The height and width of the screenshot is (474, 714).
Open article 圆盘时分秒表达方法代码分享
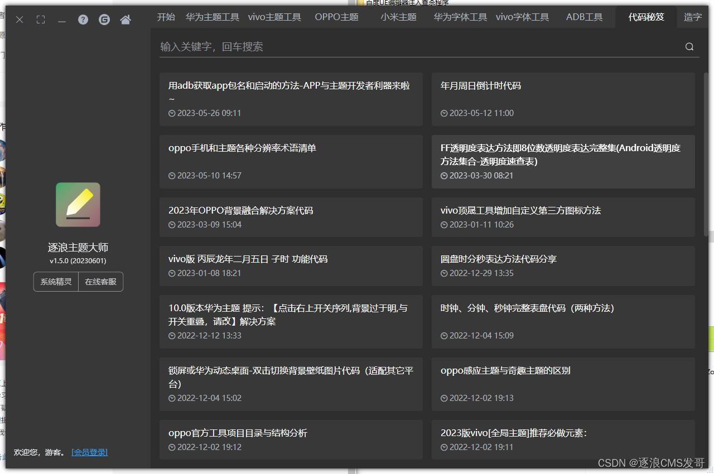(x=563, y=266)
